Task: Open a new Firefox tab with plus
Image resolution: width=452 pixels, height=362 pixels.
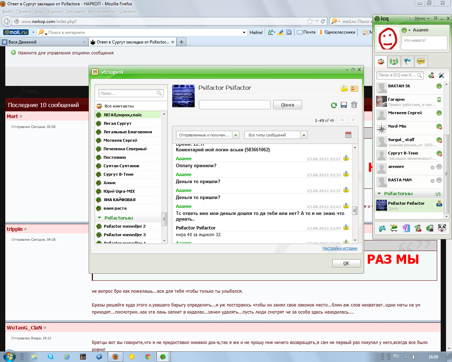Action: [x=182, y=42]
